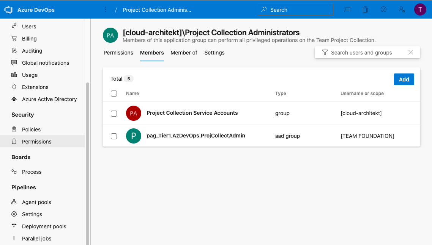Click green P avatar of pag_Tier1 group
The image size is (432, 245).
pyautogui.click(x=134, y=136)
